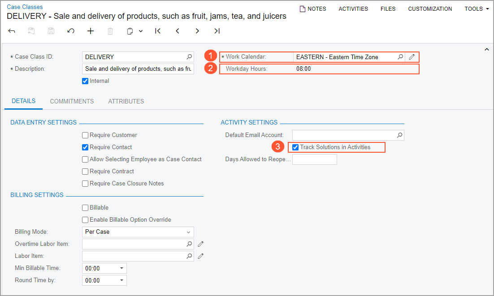Screen dimensions: 494x296
Task: Go to the first record
Action: click(158, 31)
